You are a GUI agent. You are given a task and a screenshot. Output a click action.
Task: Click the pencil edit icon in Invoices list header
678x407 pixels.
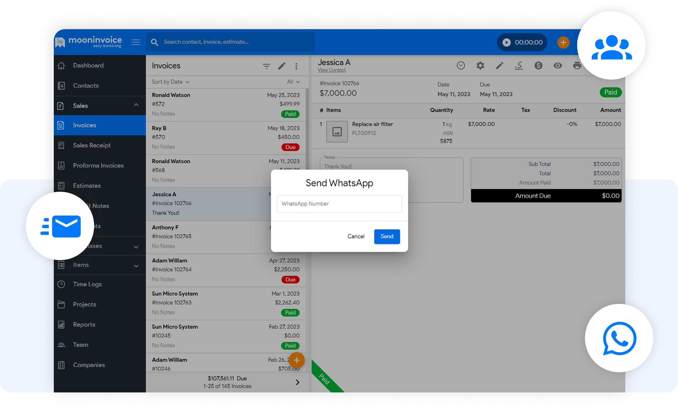pos(282,66)
